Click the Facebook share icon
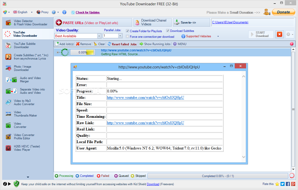 pos(288,184)
